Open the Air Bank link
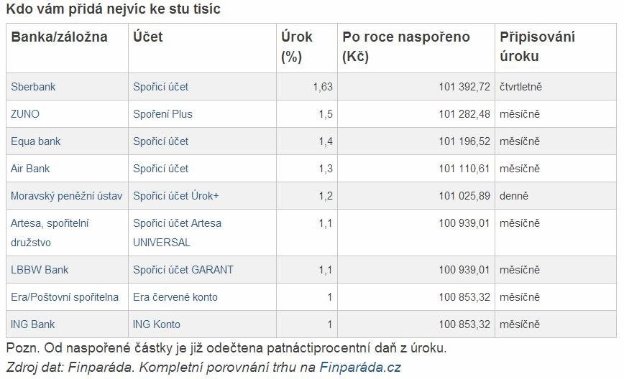The height and width of the screenshot is (379, 624). click(x=30, y=169)
